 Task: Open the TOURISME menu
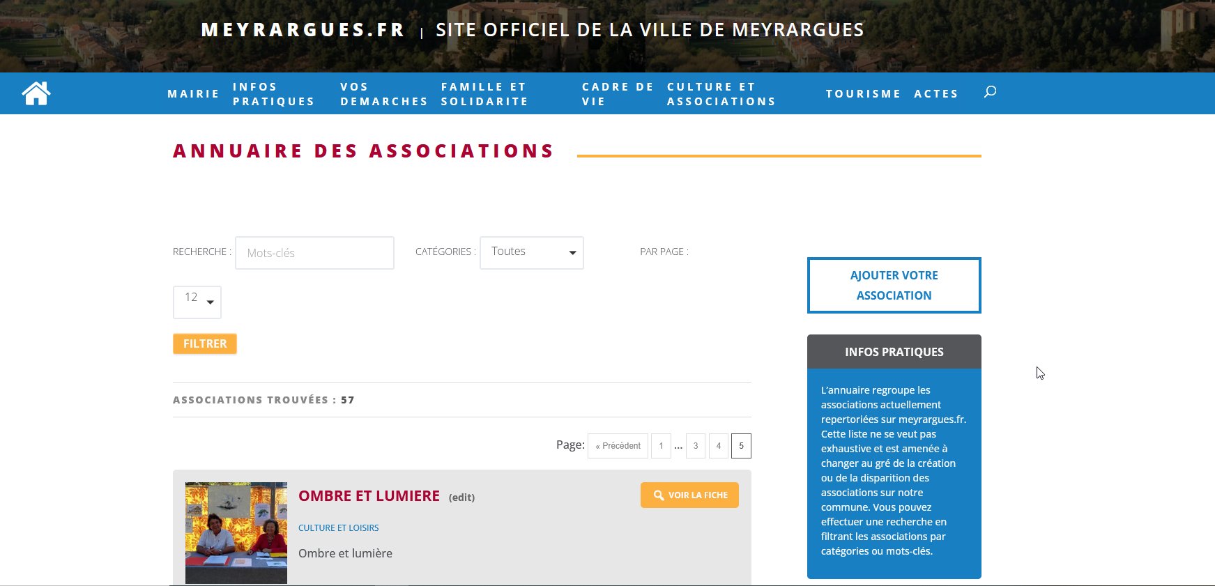[863, 93]
